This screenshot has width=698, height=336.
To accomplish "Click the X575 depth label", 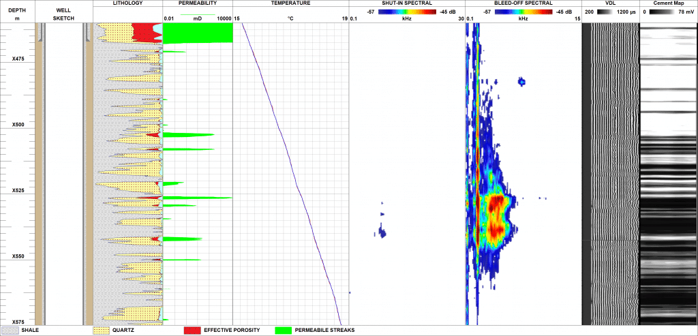I will tap(18, 322).
